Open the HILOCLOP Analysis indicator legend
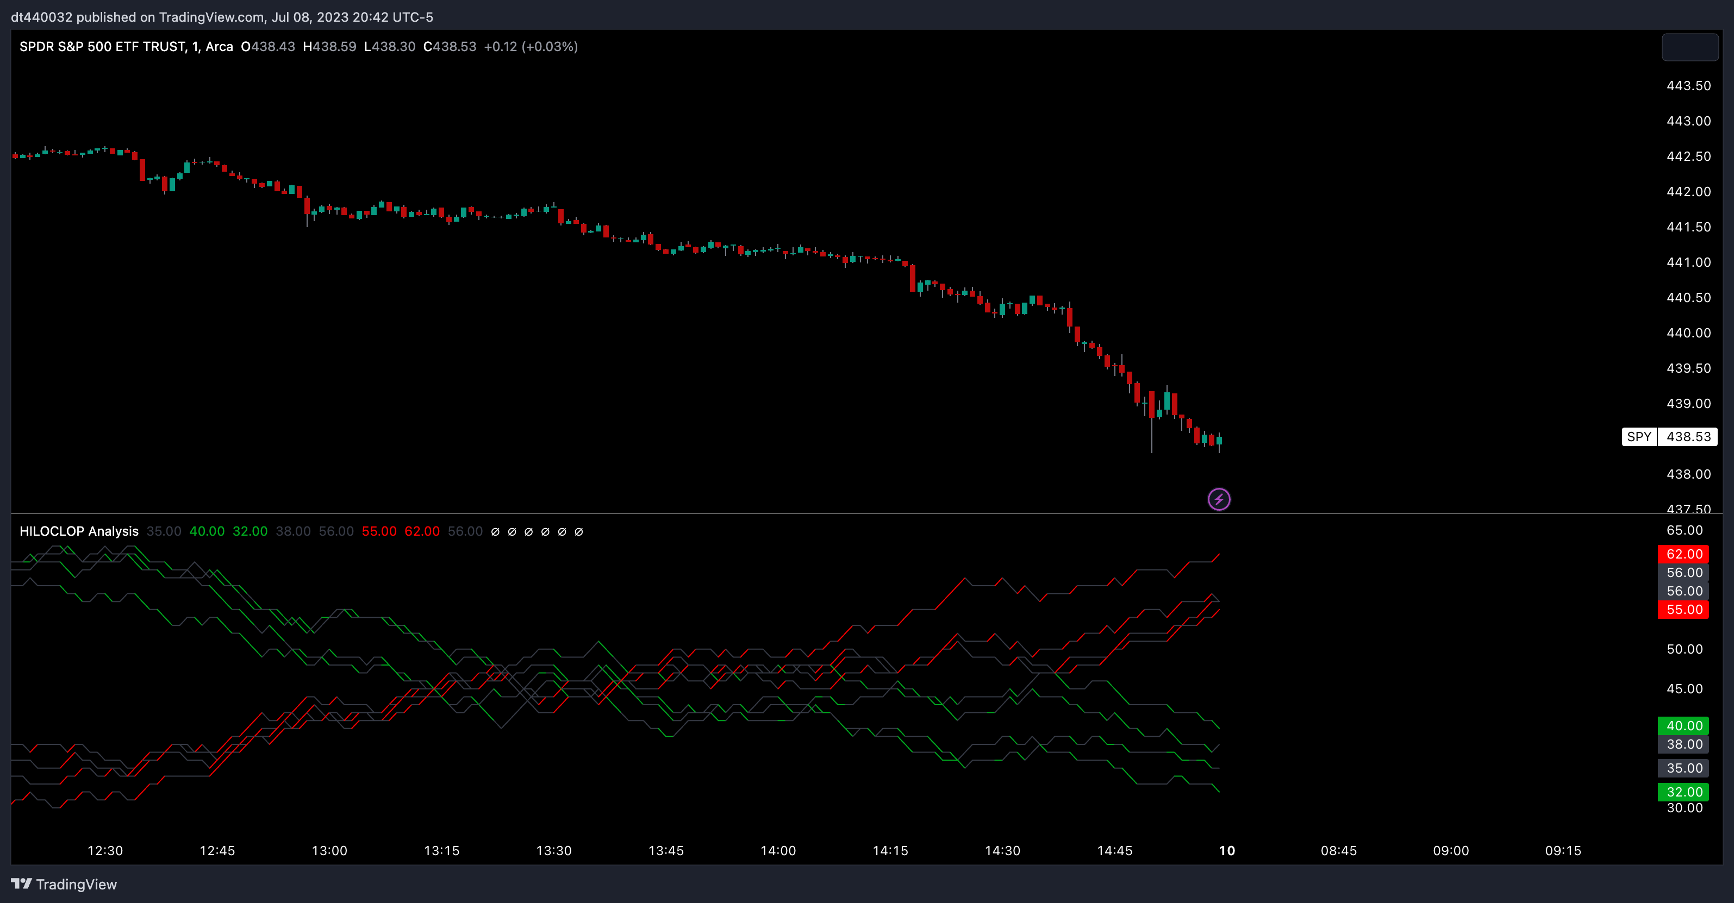 [79, 531]
